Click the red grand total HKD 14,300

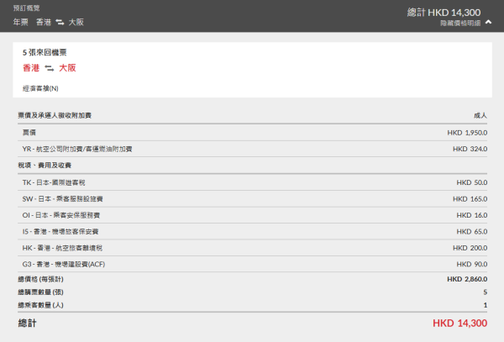click(459, 323)
